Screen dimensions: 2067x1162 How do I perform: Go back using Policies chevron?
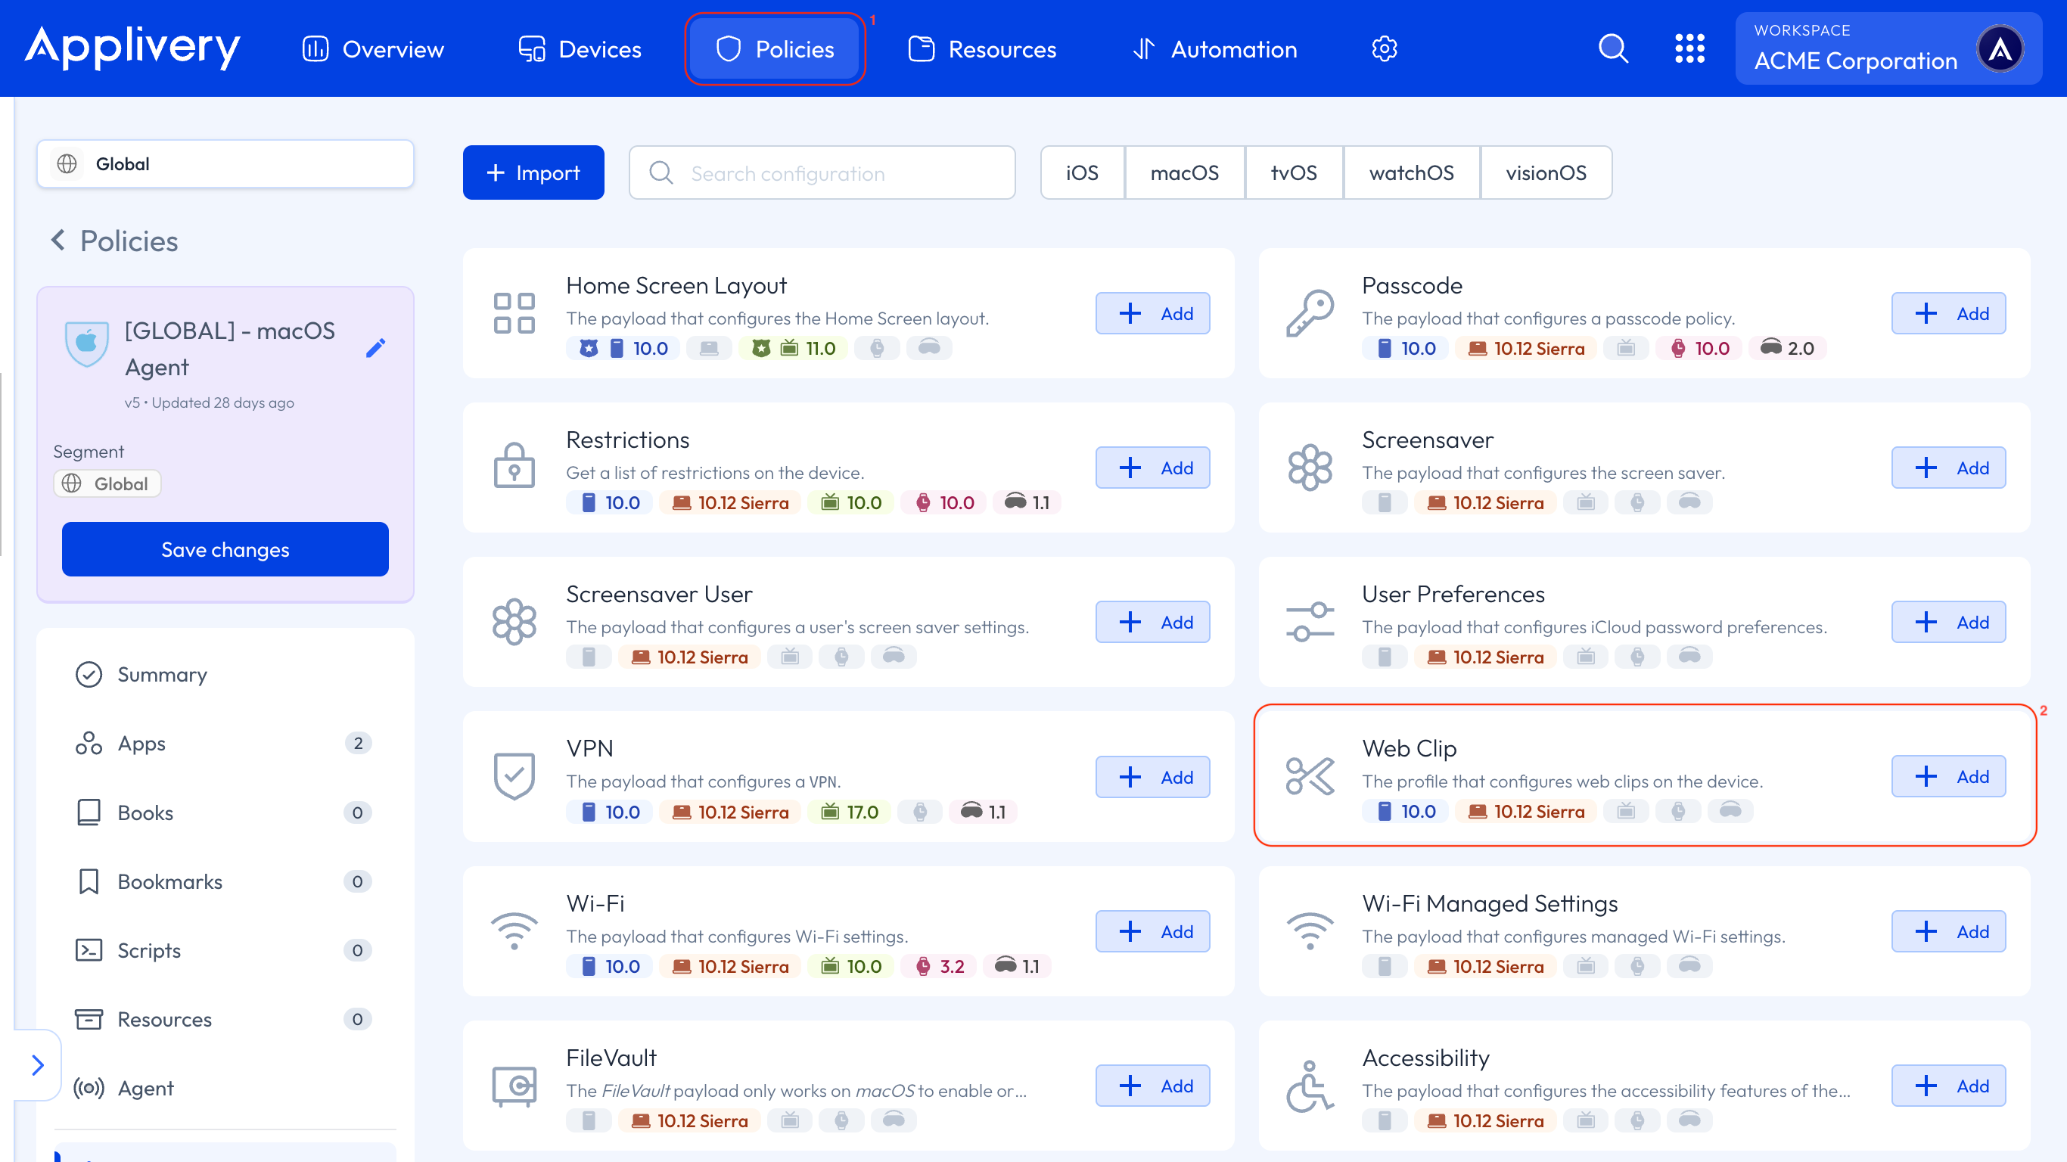point(58,240)
